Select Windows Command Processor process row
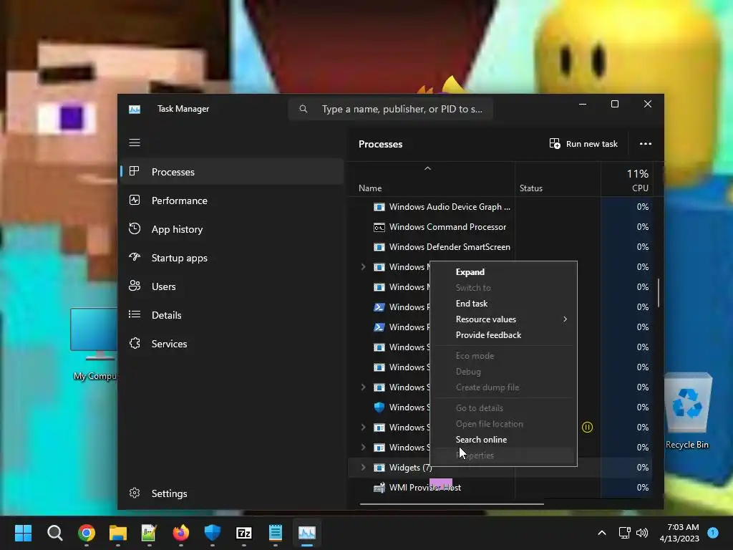 coord(500,227)
